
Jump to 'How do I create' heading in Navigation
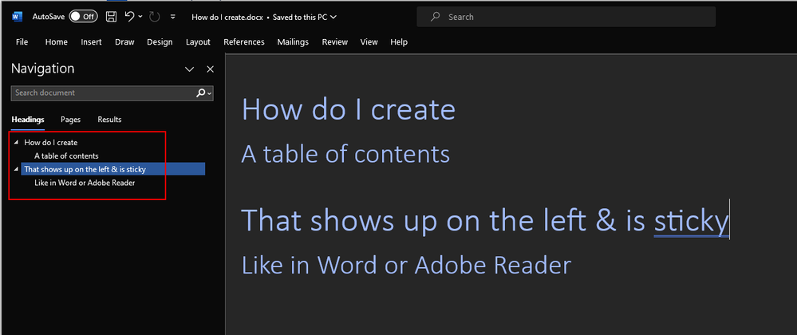pyautogui.click(x=51, y=143)
